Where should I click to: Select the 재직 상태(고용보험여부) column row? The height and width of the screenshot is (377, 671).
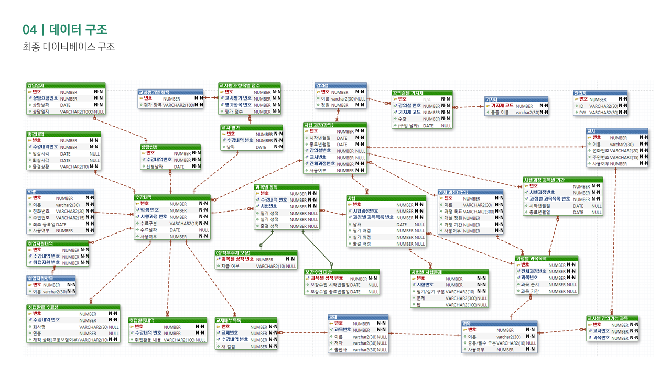pyautogui.click(x=73, y=340)
